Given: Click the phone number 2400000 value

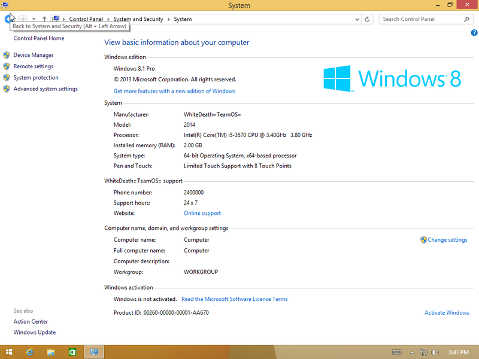Looking at the screenshot, I should coord(193,193).
